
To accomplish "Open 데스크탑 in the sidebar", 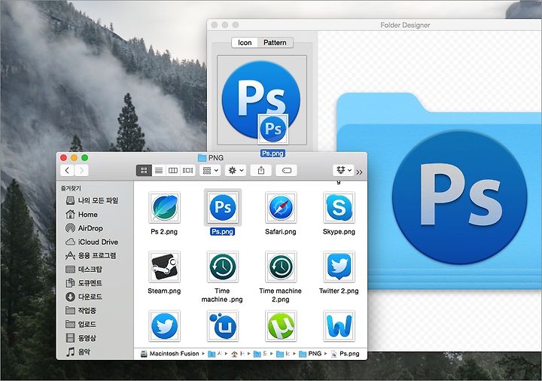I will pos(84,270).
